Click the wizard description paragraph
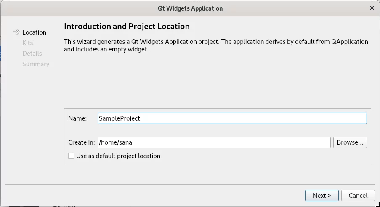Screen dimensions: 380x207 (x=216, y=46)
